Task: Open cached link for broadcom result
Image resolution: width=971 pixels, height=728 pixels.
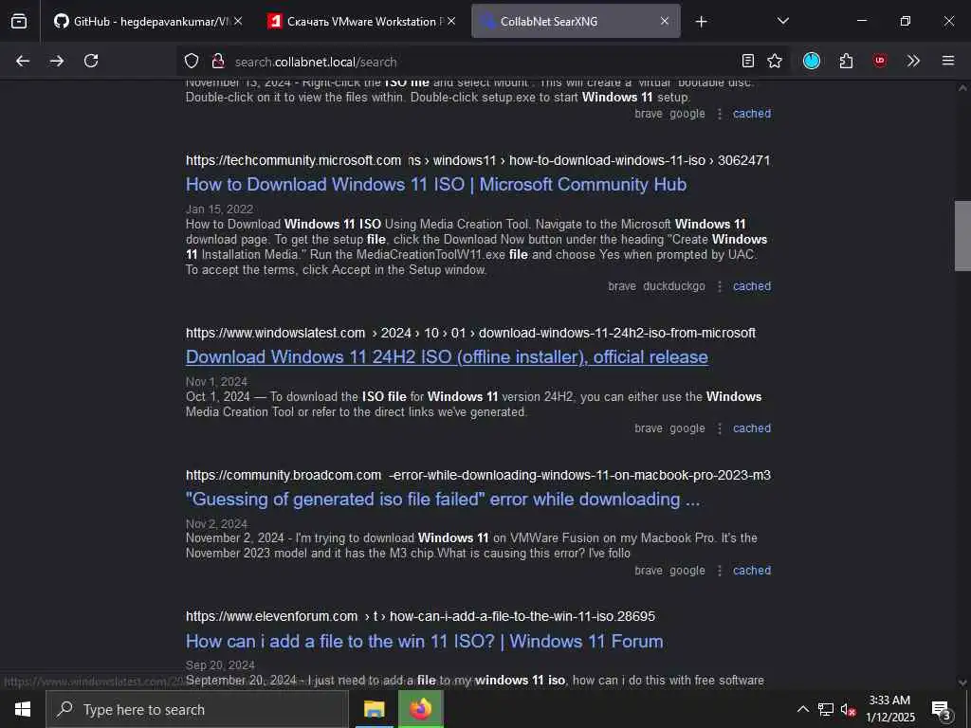Action: click(x=752, y=571)
